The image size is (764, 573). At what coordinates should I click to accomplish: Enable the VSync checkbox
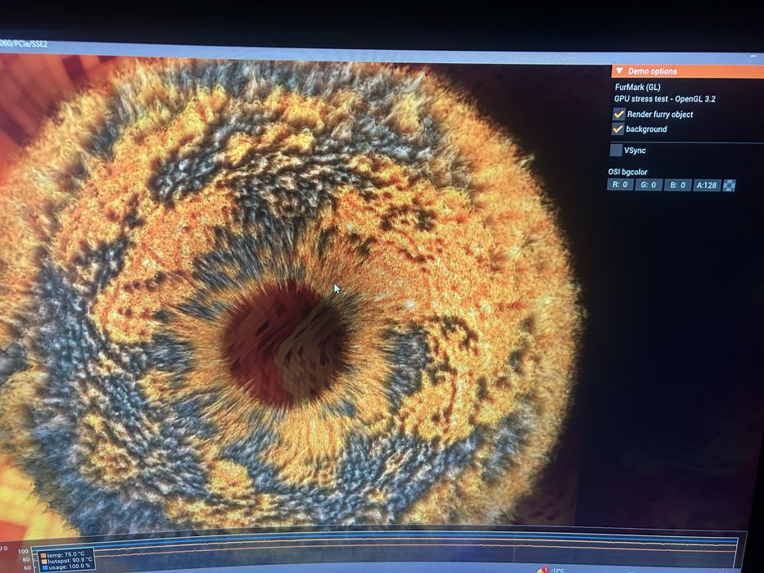click(x=616, y=150)
